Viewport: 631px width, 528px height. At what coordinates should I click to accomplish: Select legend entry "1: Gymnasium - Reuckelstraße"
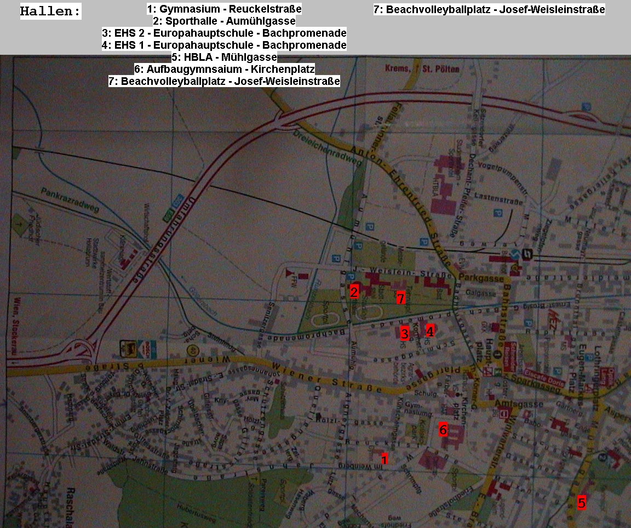click(224, 9)
